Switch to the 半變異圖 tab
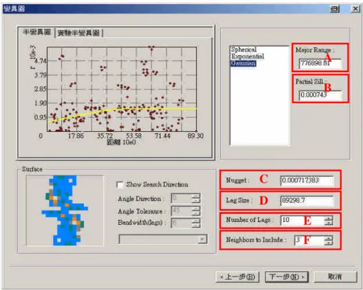The height and width of the screenshot is (290, 363). click(x=37, y=32)
